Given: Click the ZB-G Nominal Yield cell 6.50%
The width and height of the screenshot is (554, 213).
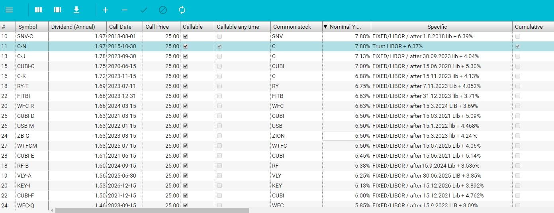Looking at the screenshot, I should (x=346, y=136).
